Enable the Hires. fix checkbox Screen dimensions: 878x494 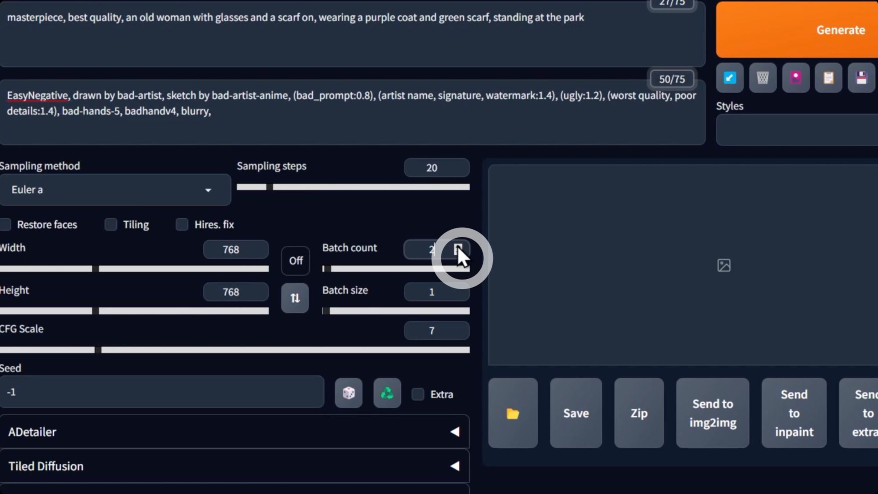click(x=182, y=224)
